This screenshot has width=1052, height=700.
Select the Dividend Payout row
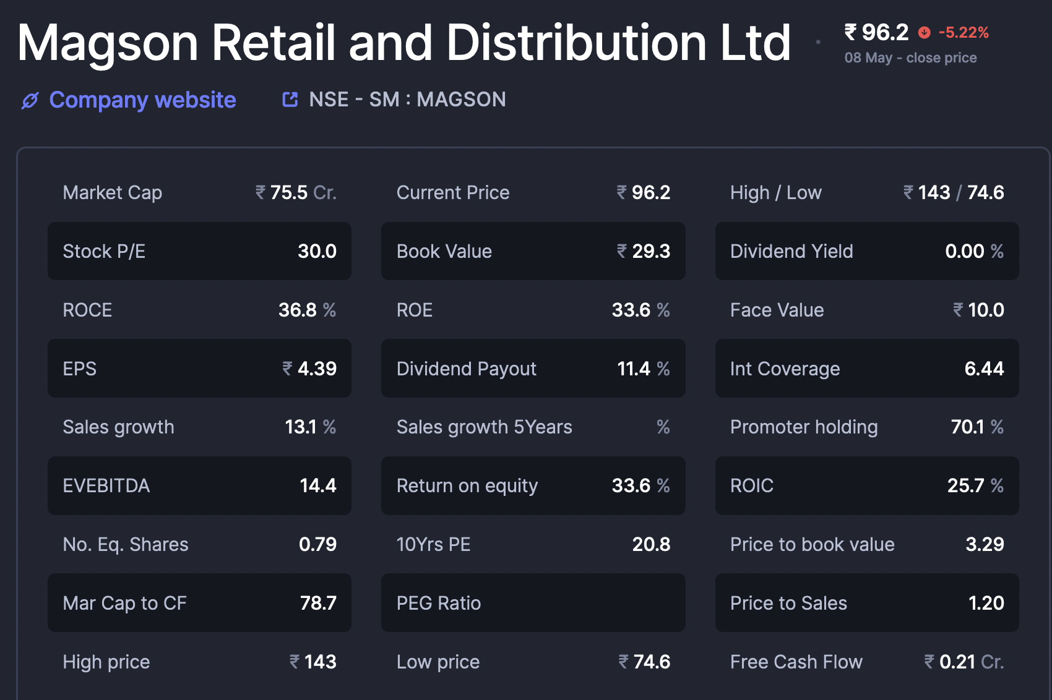533,369
